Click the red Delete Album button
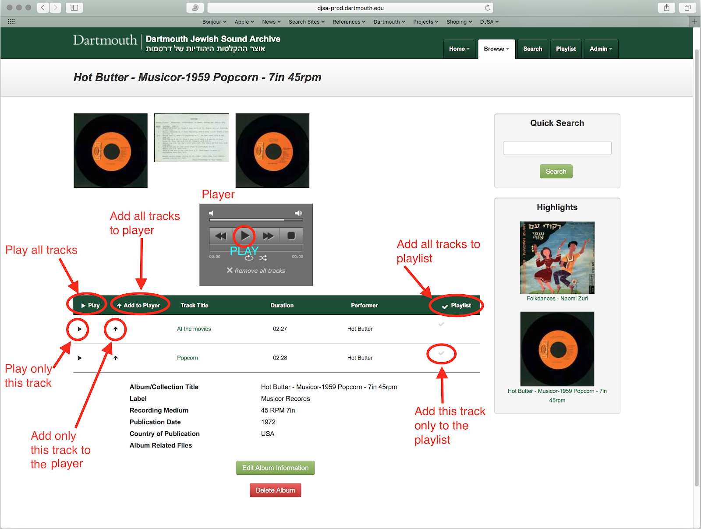The image size is (701, 529). (275, 490)
